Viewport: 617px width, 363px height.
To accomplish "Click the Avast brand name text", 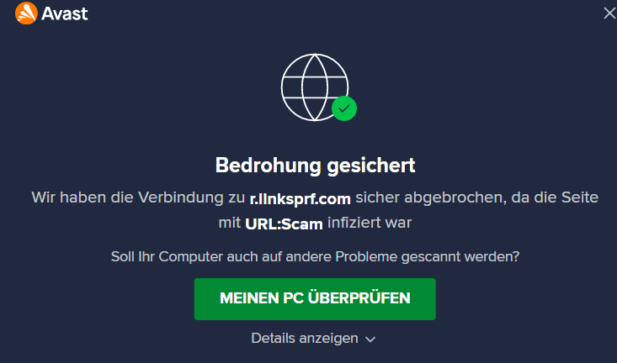I will pos(65,13).
